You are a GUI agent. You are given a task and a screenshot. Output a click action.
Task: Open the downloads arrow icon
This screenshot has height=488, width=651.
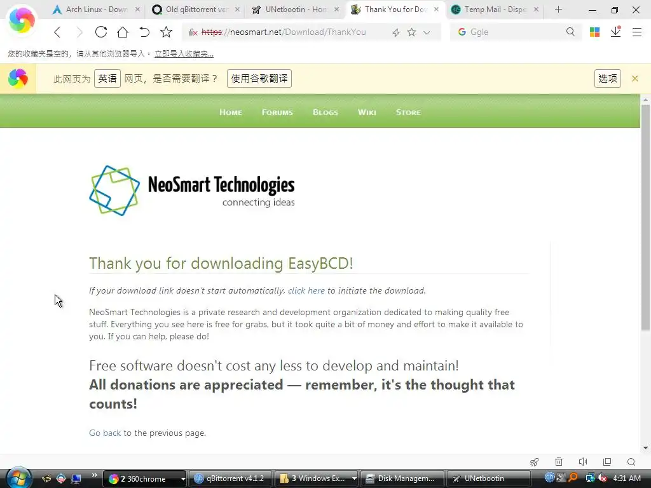[615, 32]
